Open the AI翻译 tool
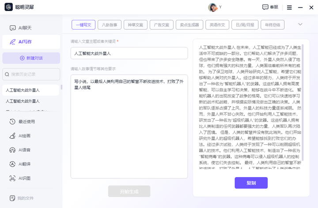This screenshot has height=208, width=318. pos(24,164)
